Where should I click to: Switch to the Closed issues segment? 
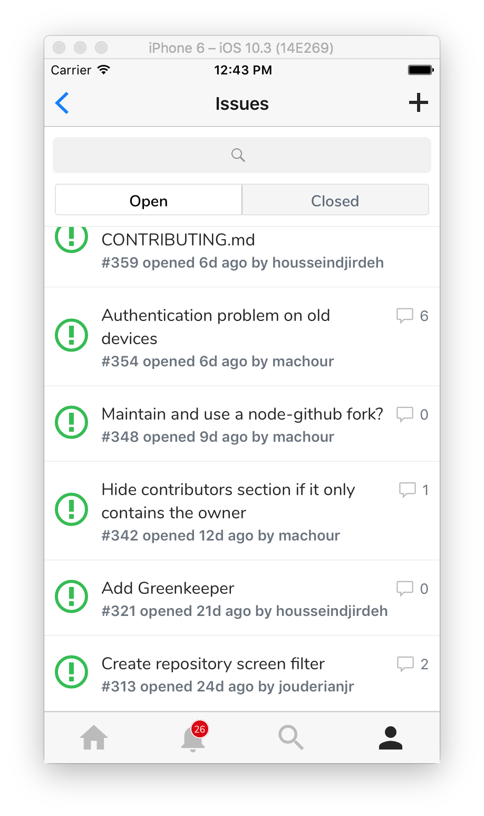point(335,200)
